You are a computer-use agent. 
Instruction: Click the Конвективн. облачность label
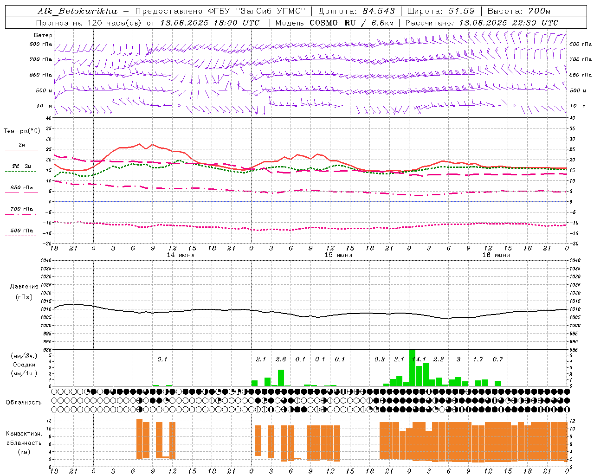click(x=24, y=438)
